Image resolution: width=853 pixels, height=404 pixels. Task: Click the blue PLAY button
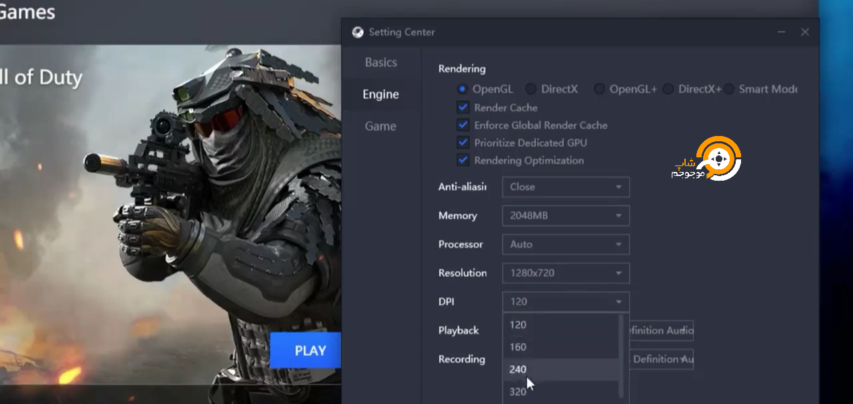305,351
